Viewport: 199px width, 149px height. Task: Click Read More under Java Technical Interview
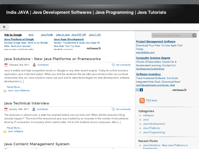point(14,128)
